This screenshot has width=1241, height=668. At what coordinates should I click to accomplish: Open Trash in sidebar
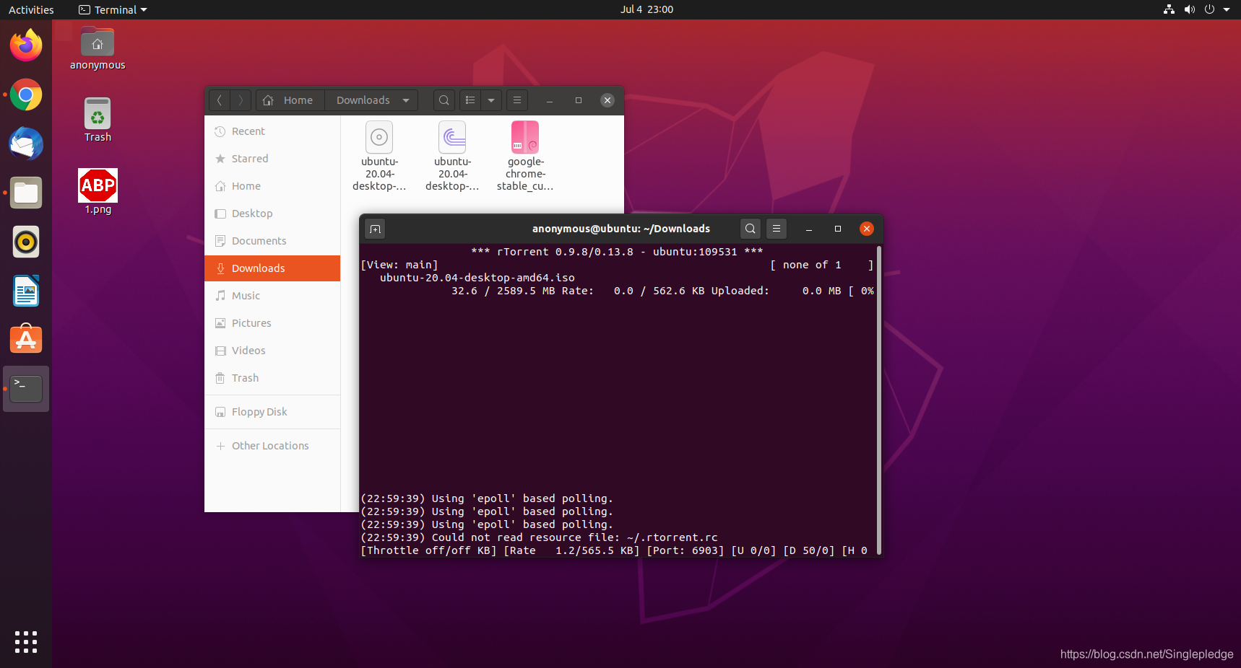click(x=272, y=378)
